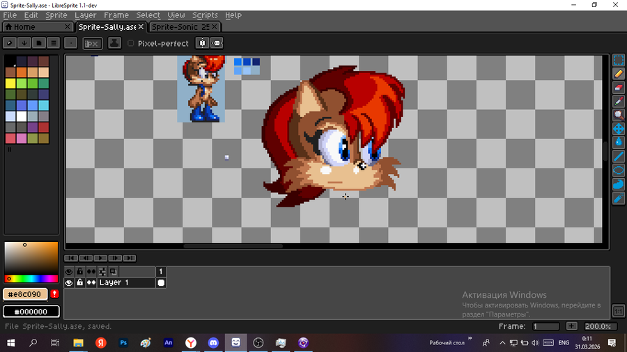
Task: Go to first frame button
Action: [71, 258]
